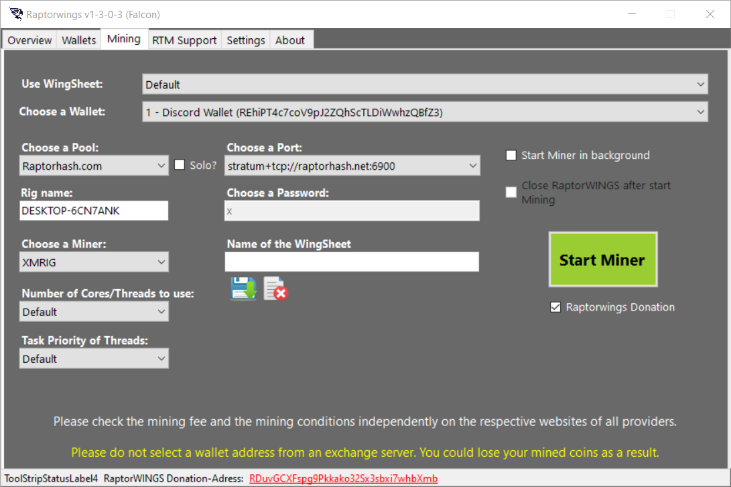Click the Raptorwings logo in title bar
The image size is (731, 487).
pos(15,14)
